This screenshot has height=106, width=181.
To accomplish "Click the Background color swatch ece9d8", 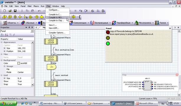I will 19,63.
